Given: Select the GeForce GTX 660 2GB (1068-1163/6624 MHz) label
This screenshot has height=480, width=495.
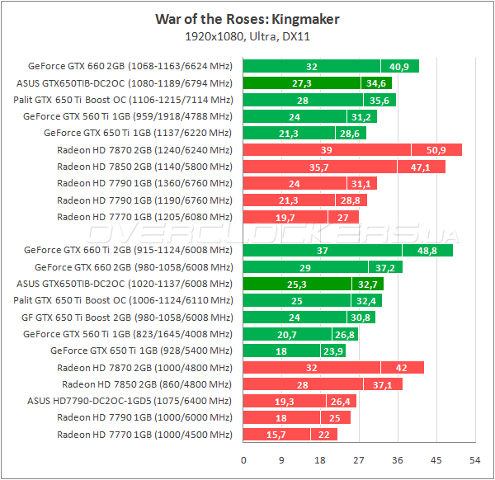Looking at the screenshot, I should [x=130, y=67].
